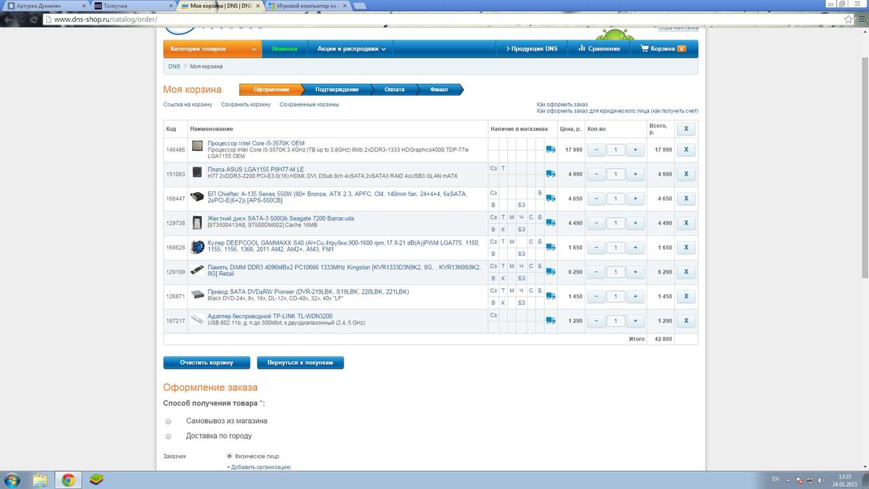The width and height of the screenshot is (869, 489).
Task: Click the header X to remove all items
Action: 686,128
